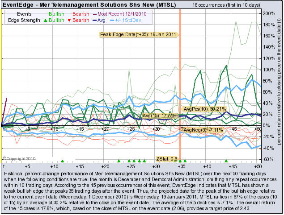
Task: Click the ZStat: 0.6 label
Action: pos(166,158)
